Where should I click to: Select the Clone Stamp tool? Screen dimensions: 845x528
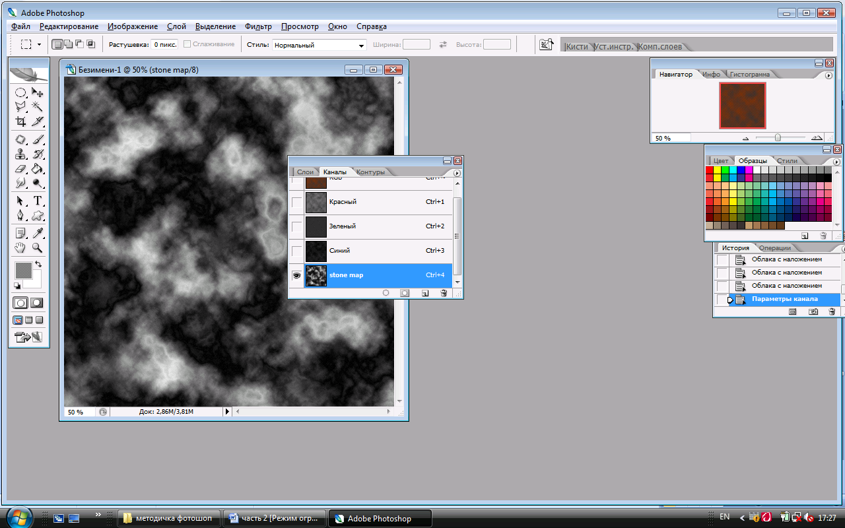coord(20,154)
